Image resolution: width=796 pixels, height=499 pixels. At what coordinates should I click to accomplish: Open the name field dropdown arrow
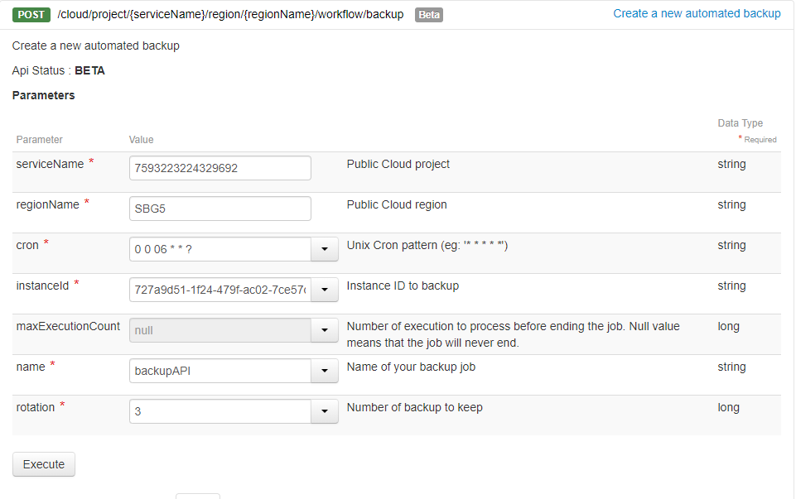tap(324, 371)
